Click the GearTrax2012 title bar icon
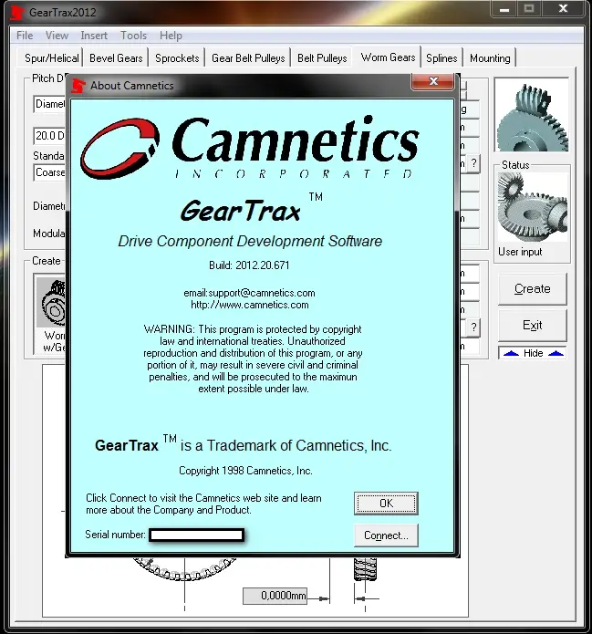Viewport: 592px width, 634px height. tap(16, 12)
